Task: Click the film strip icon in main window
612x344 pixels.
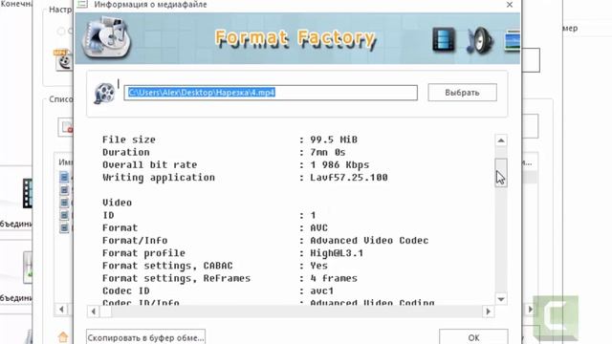Action: [x=28, y=193]
